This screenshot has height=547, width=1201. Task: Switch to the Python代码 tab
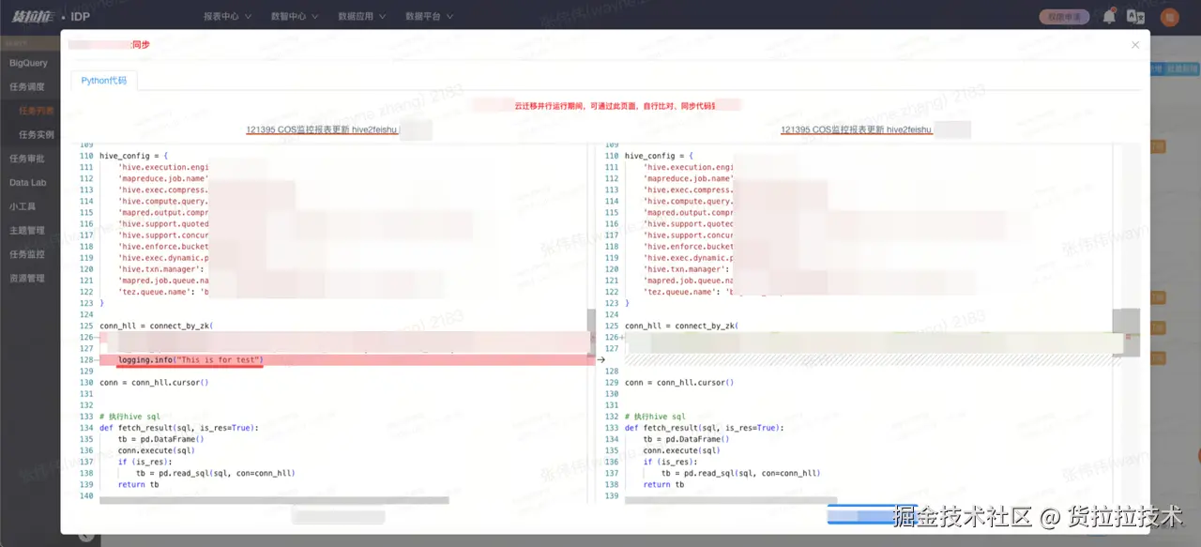click(103, 81)
